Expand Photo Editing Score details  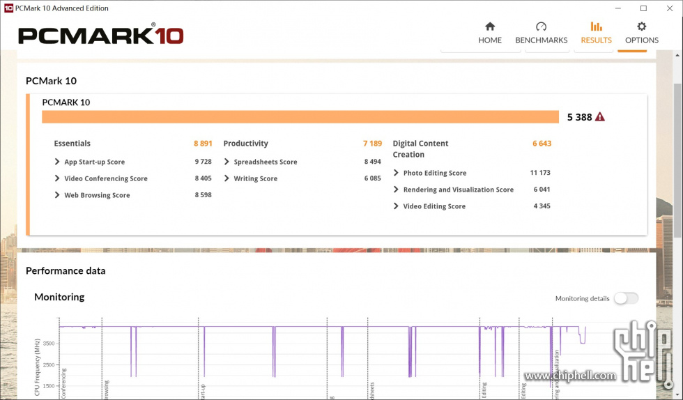[396, 173]
